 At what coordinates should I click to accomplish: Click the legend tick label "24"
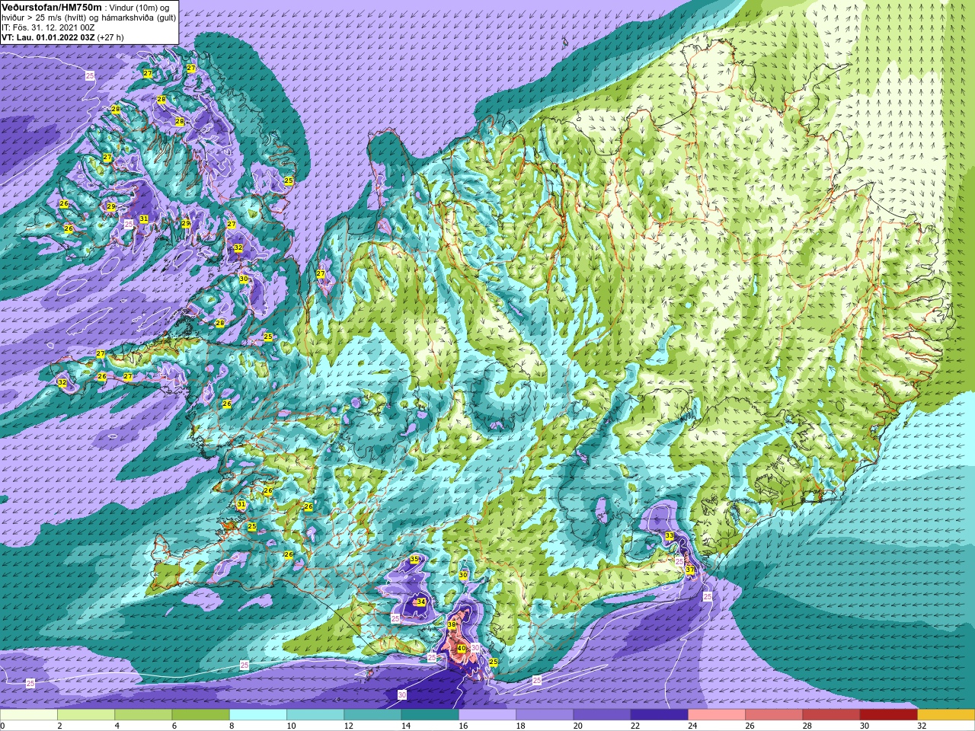pos(693,726)
